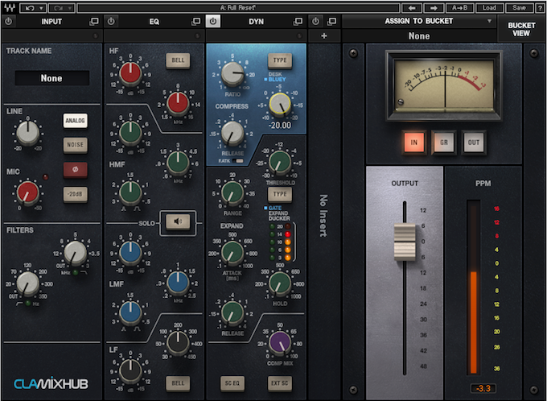Click the gate HOLD knob
Image resolution: width=547 pixels, height=401 pixels.
280,283
